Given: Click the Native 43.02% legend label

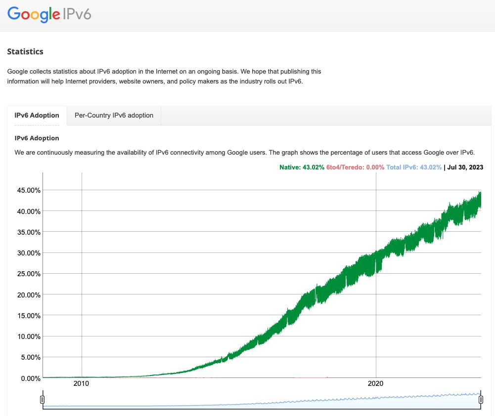Looking at the screenshot, I should (302, 167).
